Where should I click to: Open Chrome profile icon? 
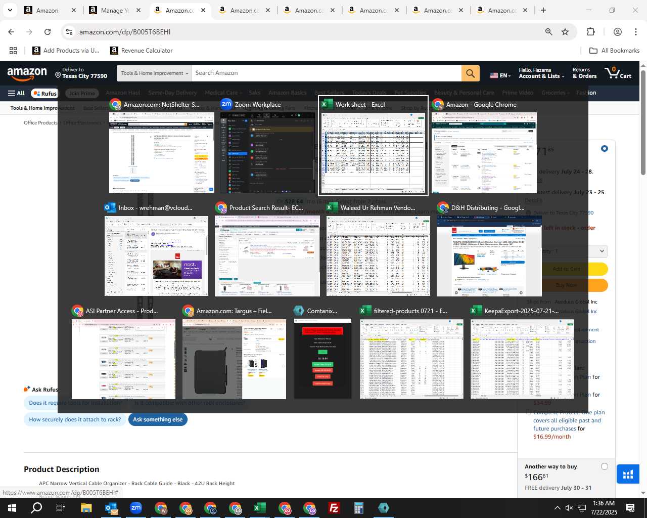pyautogui.click(x=617, y=32)
